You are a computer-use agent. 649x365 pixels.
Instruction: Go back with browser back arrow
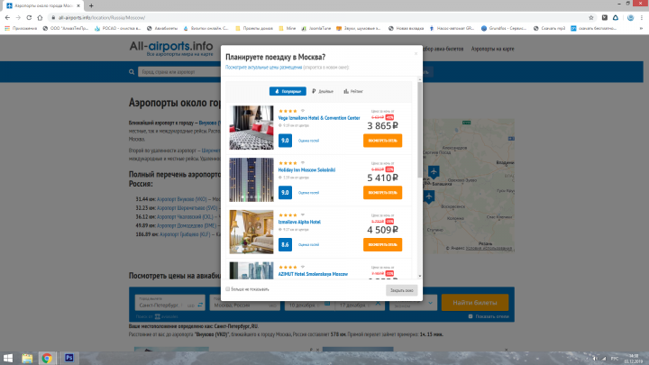7,18
